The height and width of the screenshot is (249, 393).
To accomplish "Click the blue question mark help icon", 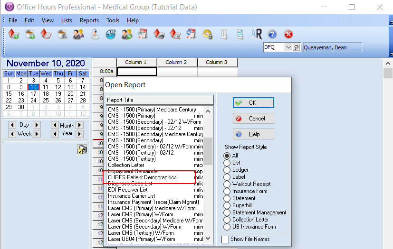I will (272, 34).
